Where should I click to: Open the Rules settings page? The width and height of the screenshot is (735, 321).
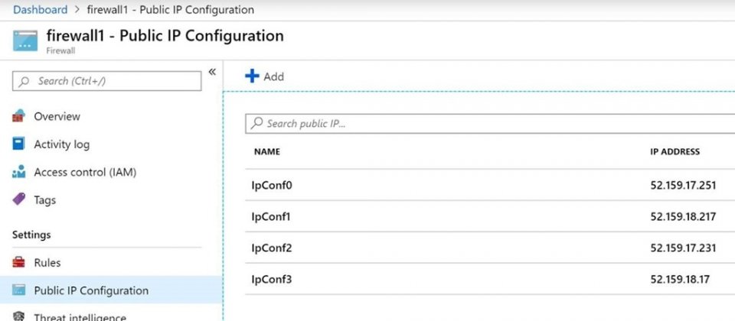click(47, 262)
